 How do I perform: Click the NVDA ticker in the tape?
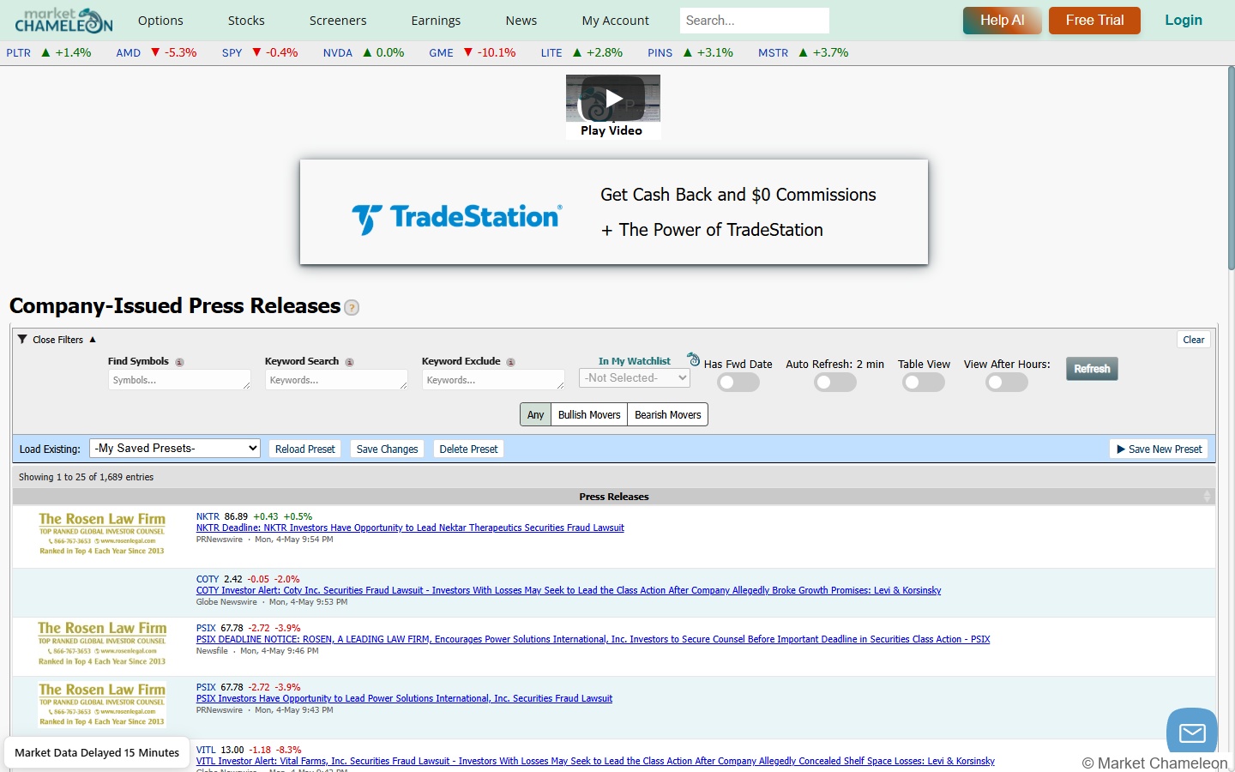338,53
